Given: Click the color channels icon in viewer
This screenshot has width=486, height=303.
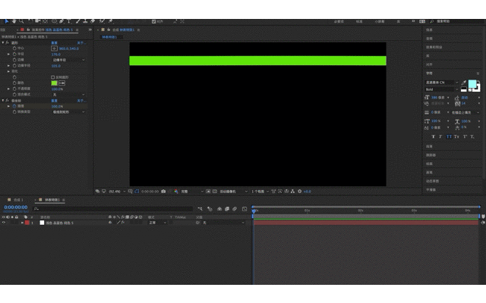Looking at the screenshot, I should pos(175,192).
